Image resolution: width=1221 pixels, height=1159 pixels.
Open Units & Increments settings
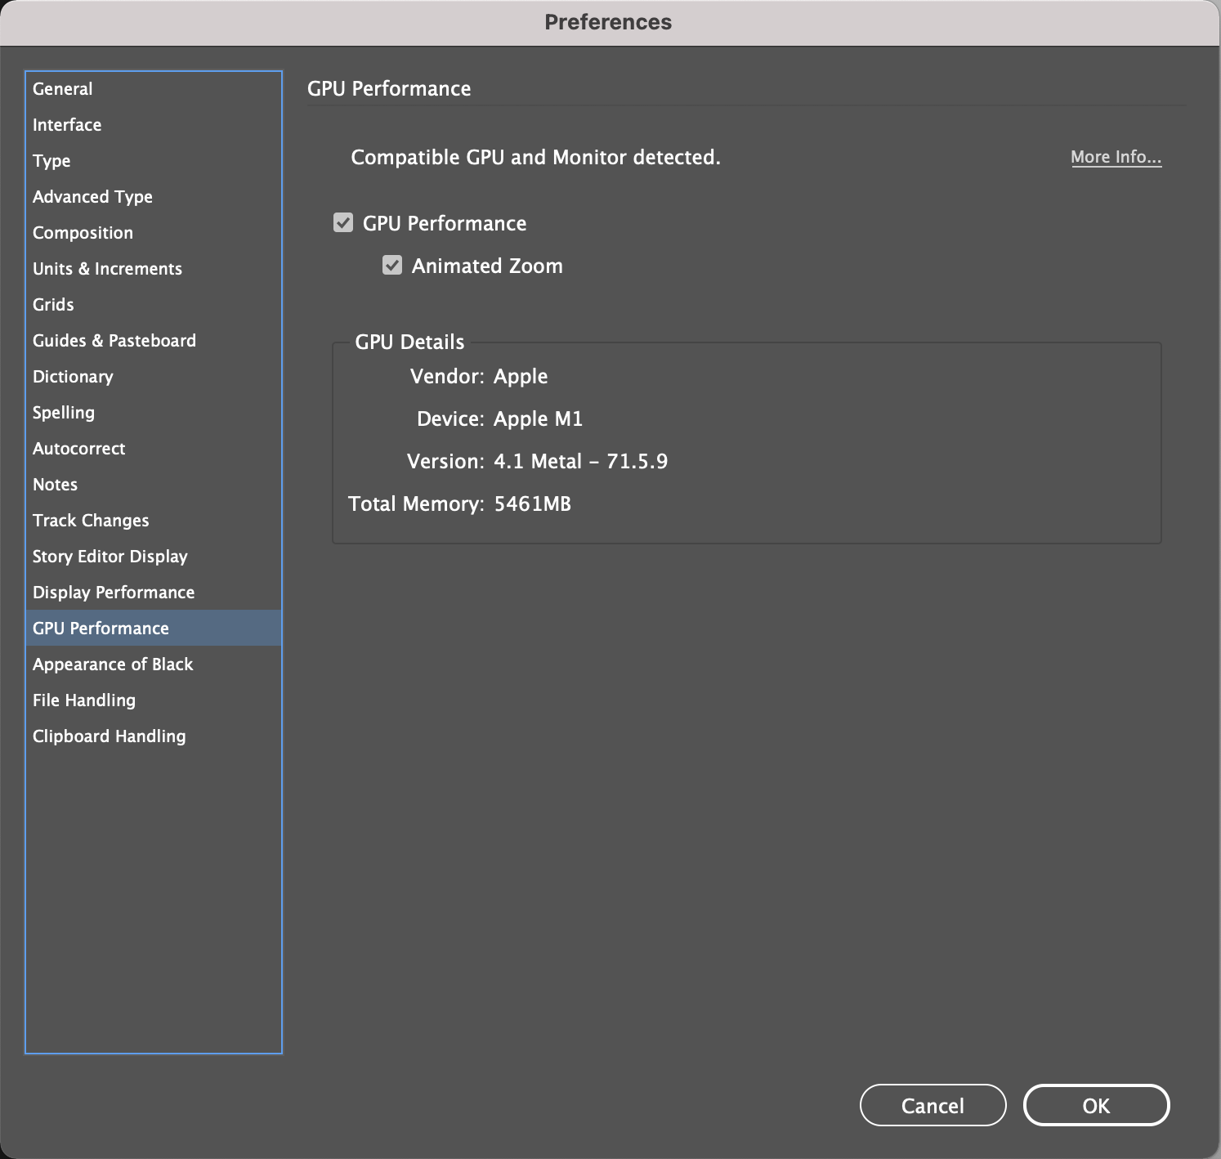(x=107, y=269)
